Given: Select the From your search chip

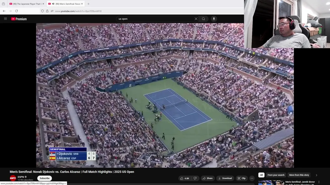Looking at the screenshot, I should pos(276,175).
